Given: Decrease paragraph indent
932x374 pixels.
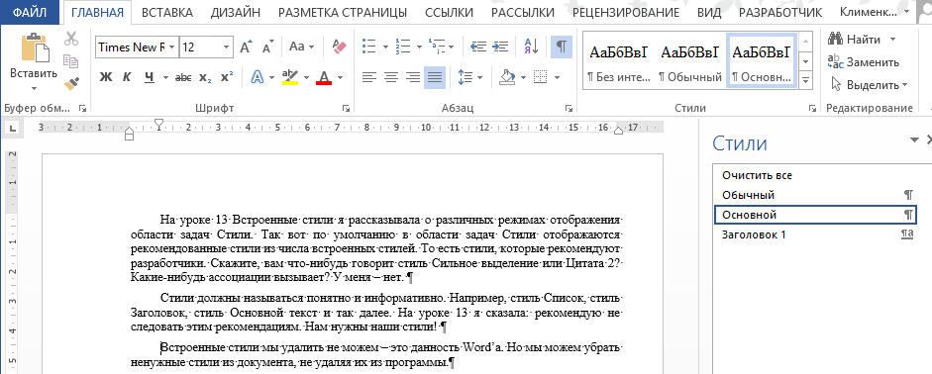Looking at the screenshot, I should (x=477, y=47).
